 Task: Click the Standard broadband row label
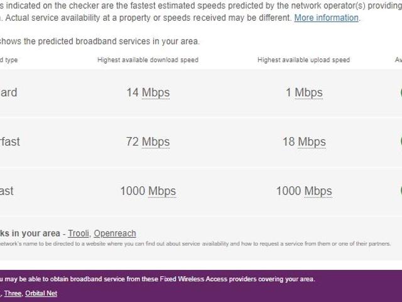click(8, 92)
